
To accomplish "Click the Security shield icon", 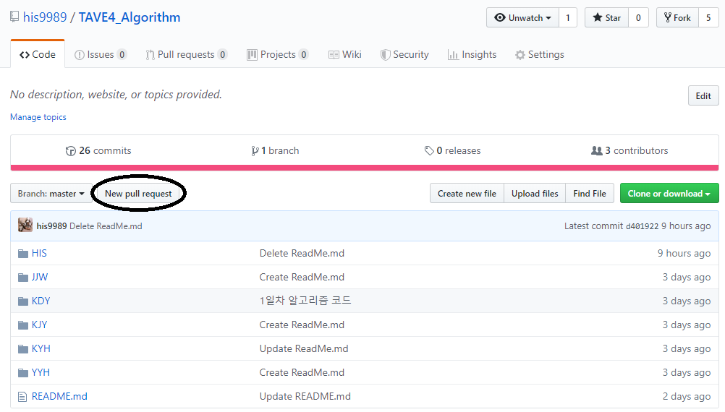I will coord(385,55).
